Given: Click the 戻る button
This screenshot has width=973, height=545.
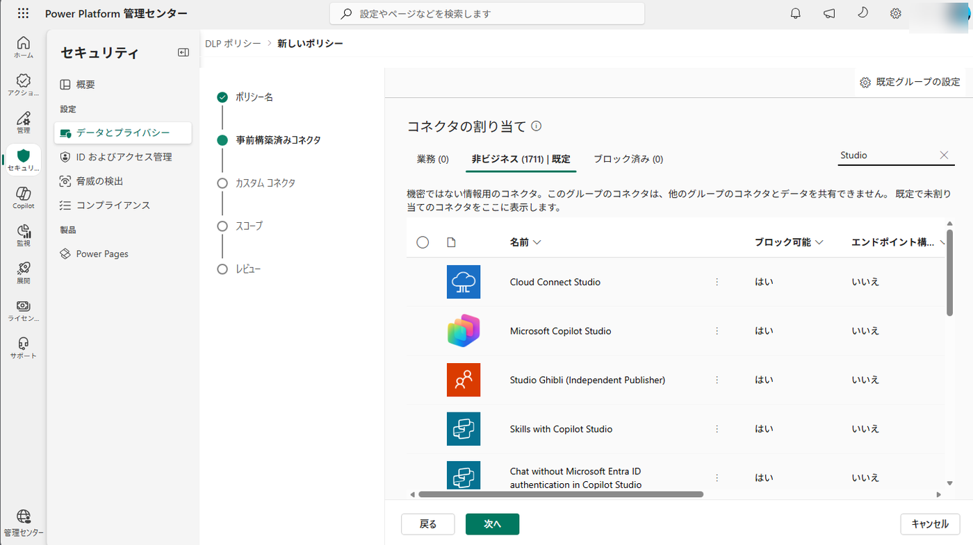Looking at the screenshot, I should coord(428,524).
